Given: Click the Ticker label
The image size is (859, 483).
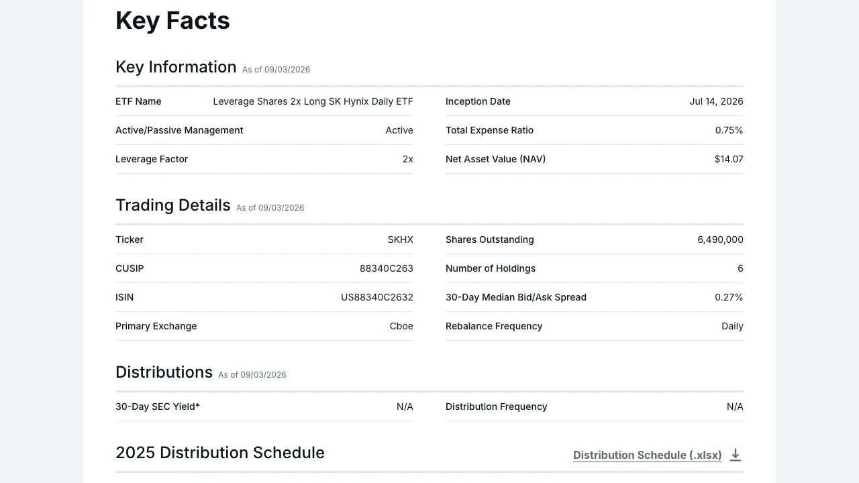Looking at the screenshot, I should pos(130,239).
